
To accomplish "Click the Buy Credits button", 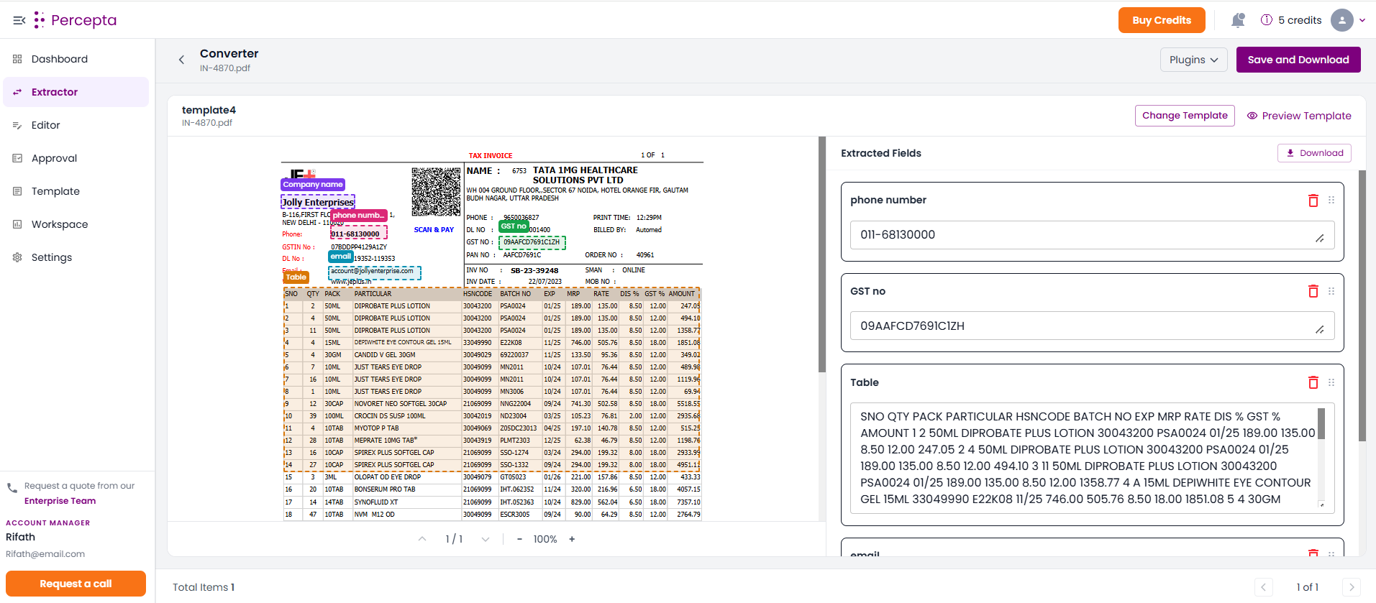I will pyautogui.click(x=1162, y=20).
